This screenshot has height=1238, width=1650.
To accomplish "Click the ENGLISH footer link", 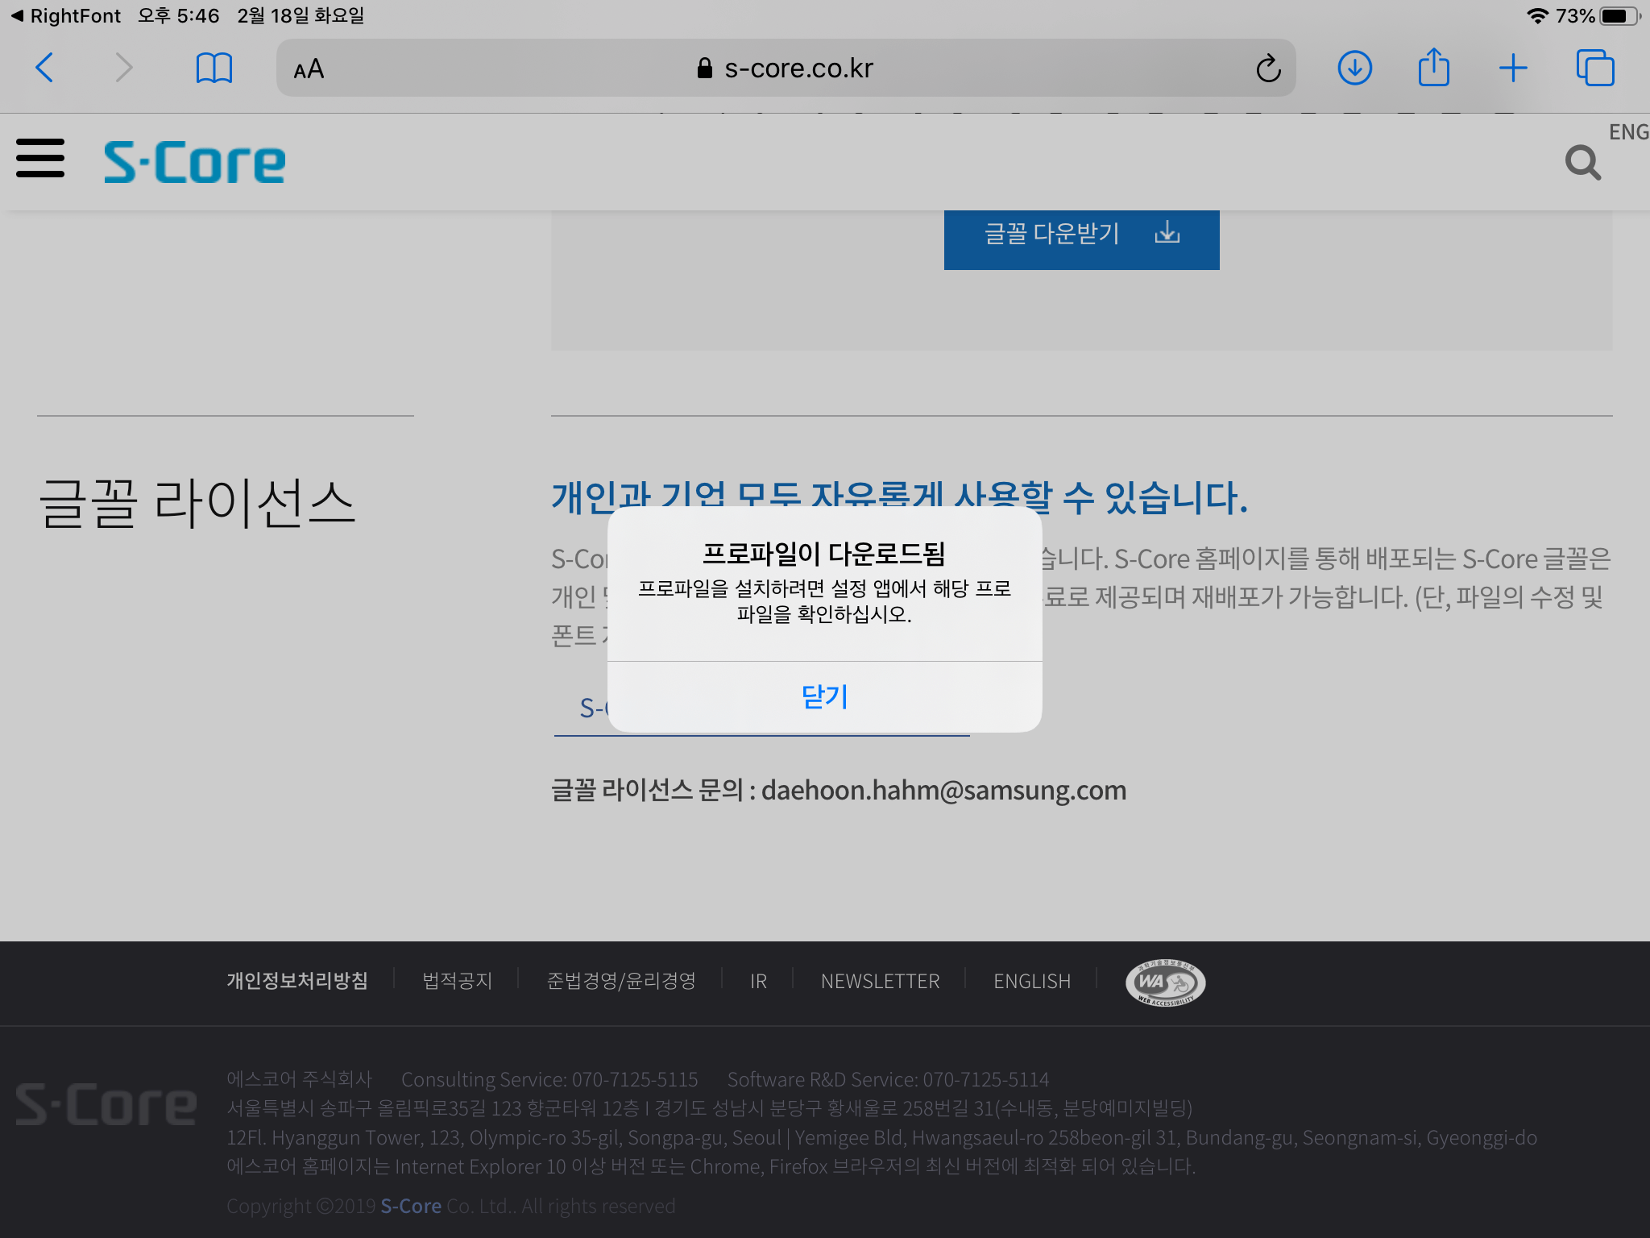I will point(1031,981).
